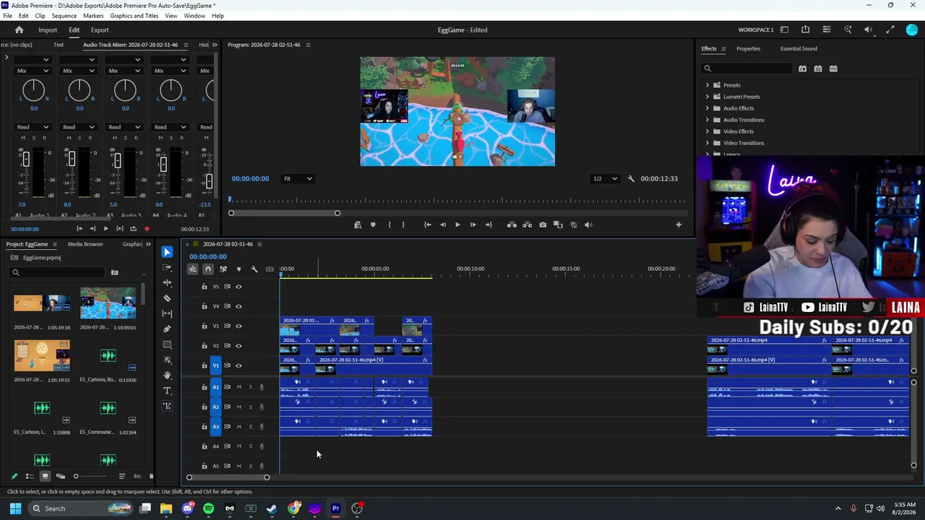The width and height of the screenshot is (925, 520).
Task: Select the Ripple Edit tool
Action: coord(168,282)
